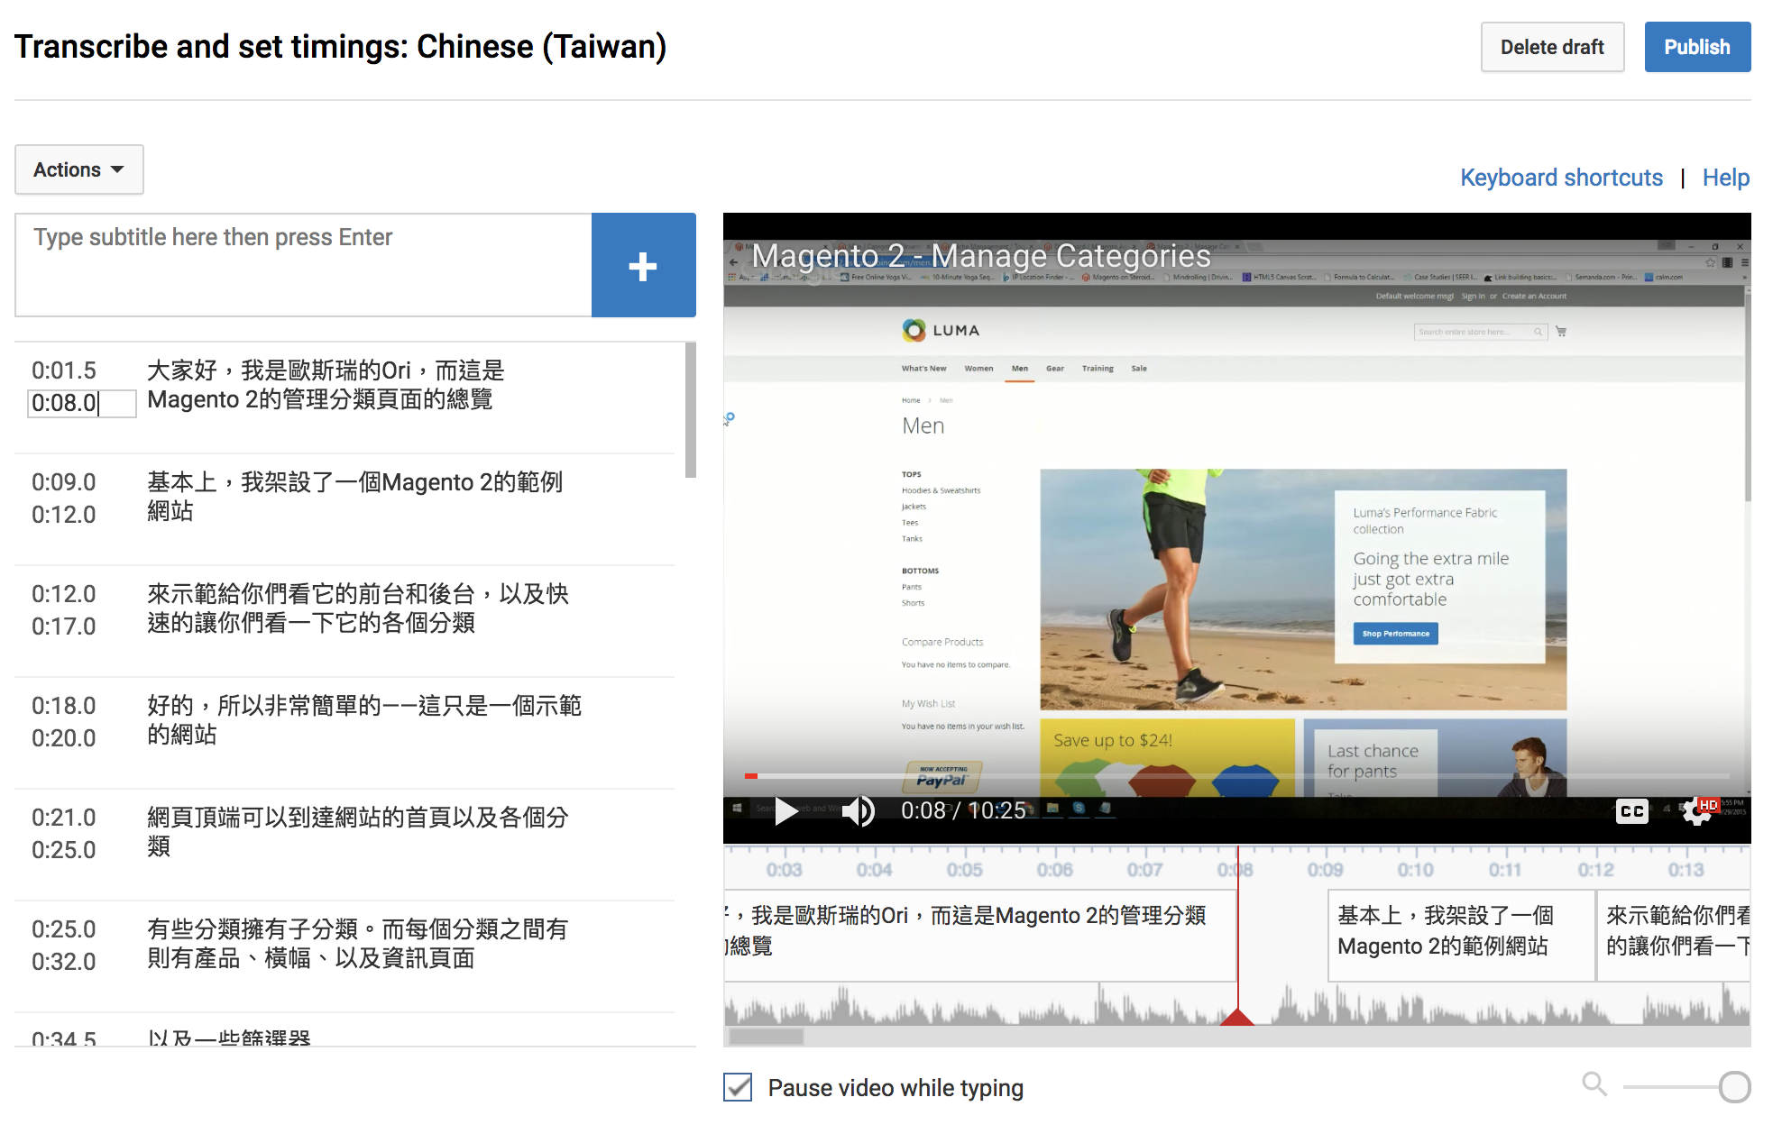Screen dimensions: 1782x1143
Task: Click the red playhead marker on timeline
Action: [1237, 1017]
